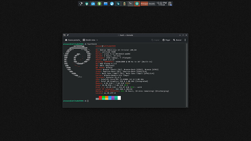Open the KDE application launcher icon
The height and width of the screenshot is (141, 251).
[81, 4]
